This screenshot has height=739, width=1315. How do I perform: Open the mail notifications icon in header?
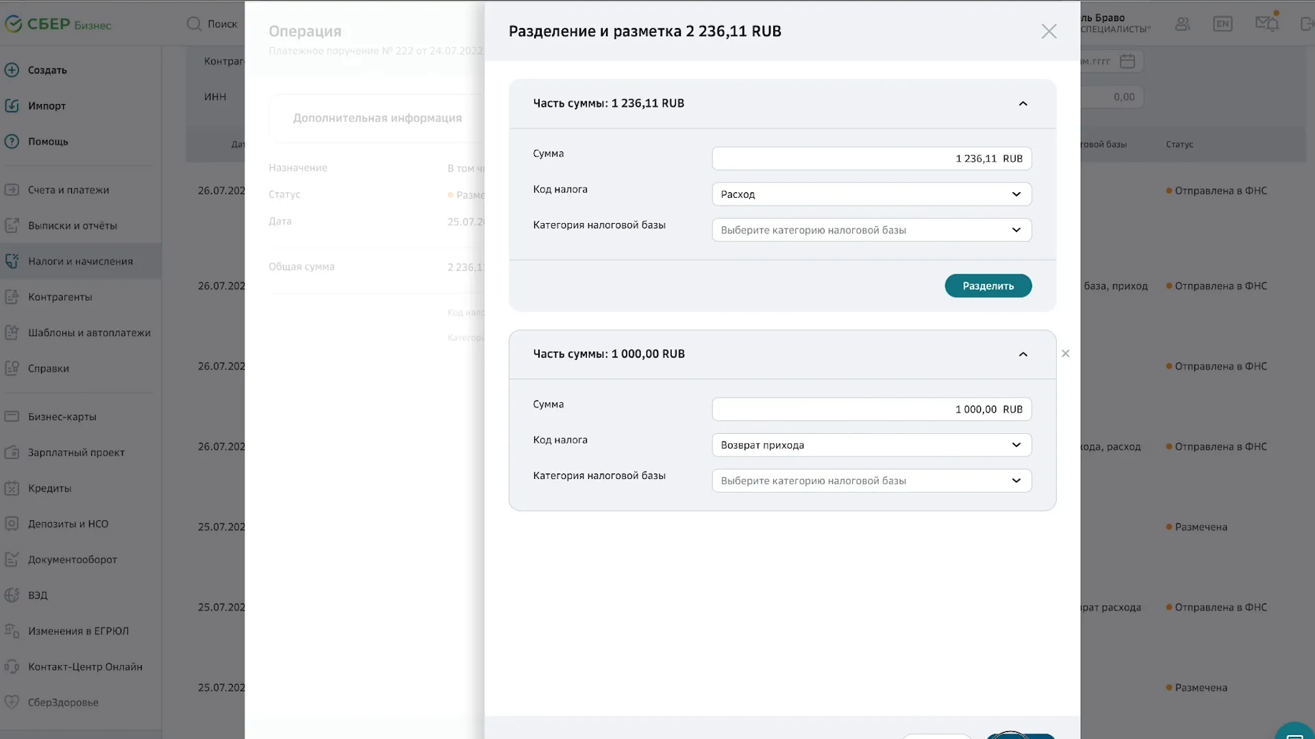[1266, 23]
